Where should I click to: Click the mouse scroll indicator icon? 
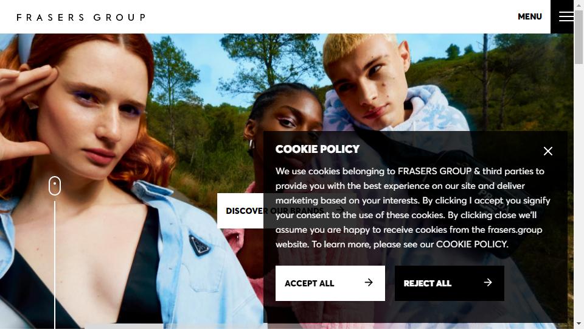click(x=55, y=186)
